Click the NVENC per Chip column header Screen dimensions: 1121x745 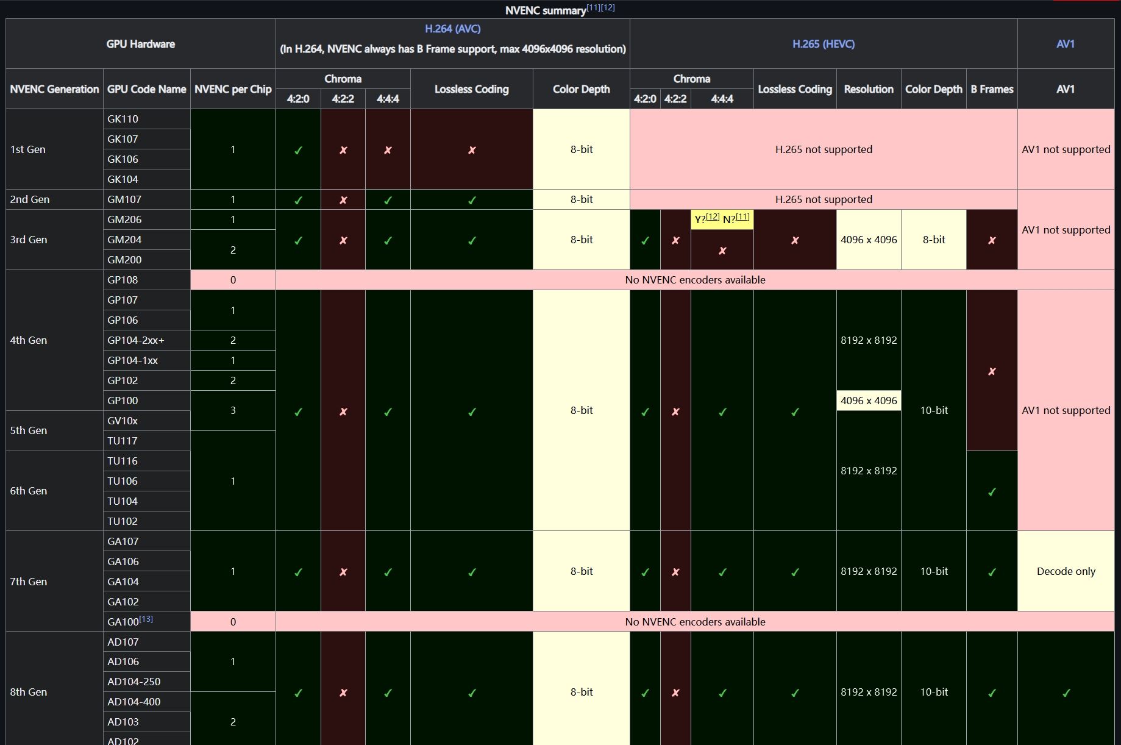click(233, 89)
